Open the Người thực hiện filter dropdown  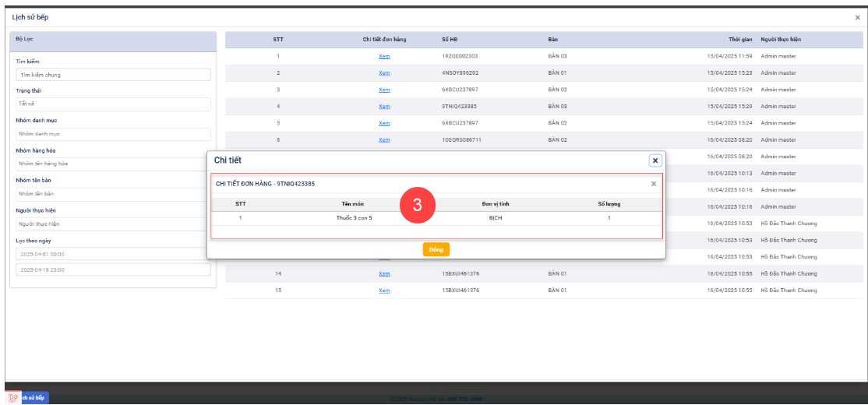pos(113,224)
